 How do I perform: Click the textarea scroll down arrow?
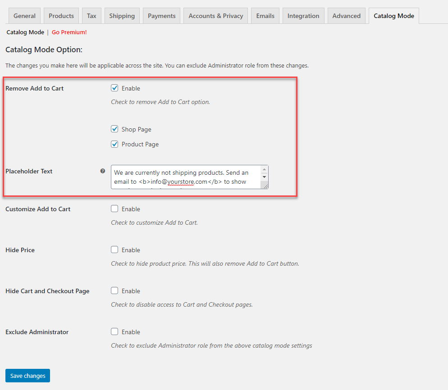(x=264, y=177)
